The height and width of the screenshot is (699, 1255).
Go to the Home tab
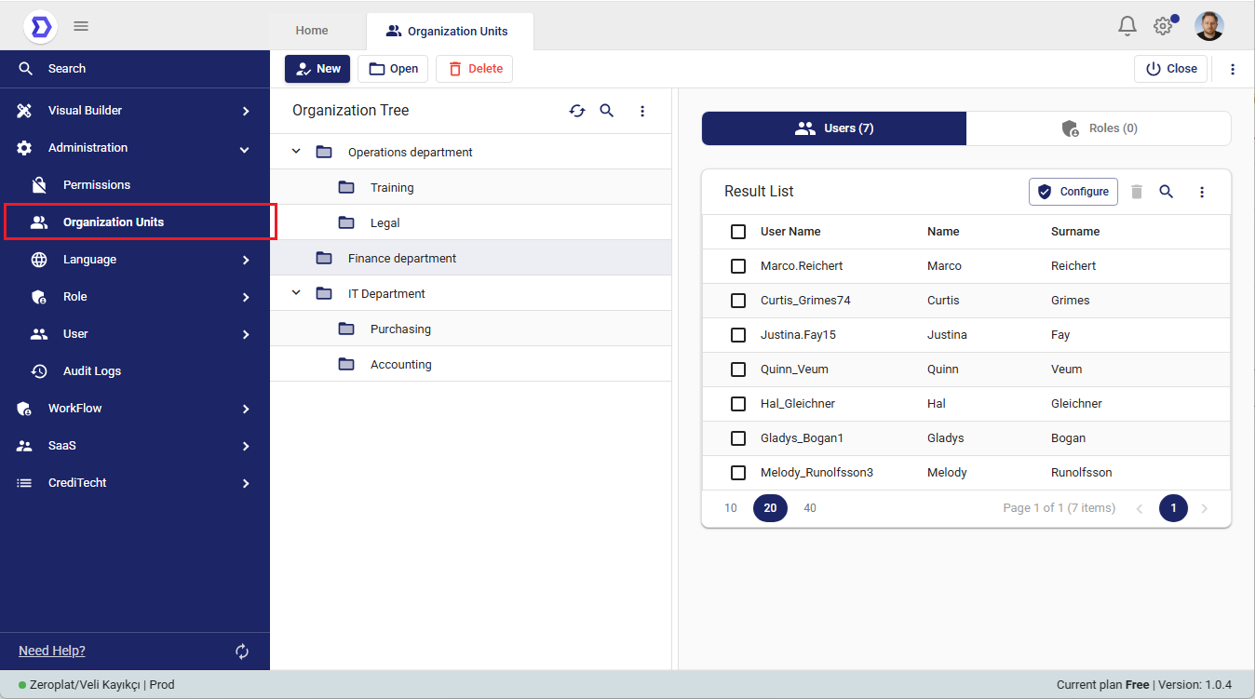(312, 31)
